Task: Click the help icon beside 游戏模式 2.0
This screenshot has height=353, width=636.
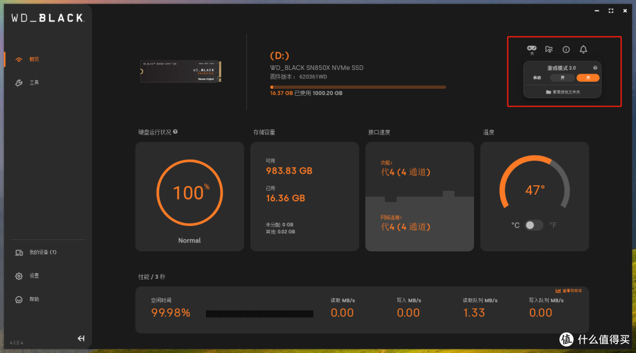Action: pos(595,68)
